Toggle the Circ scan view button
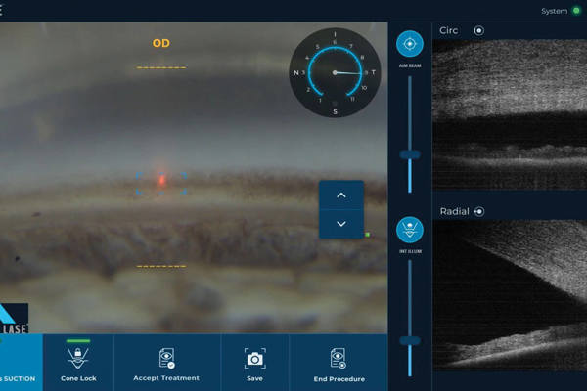 [478, 30]
